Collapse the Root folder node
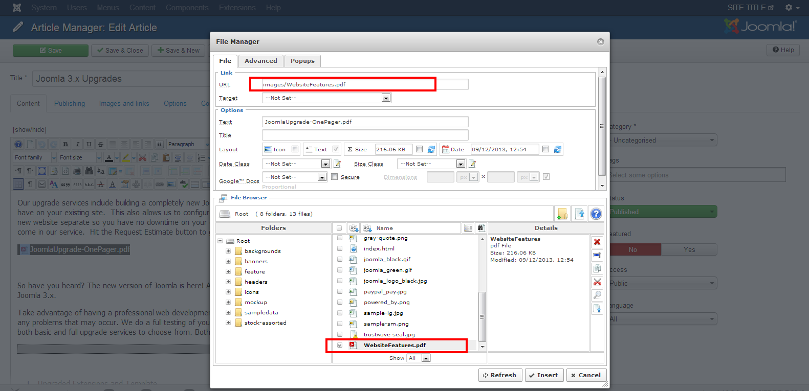The height and width of the screenshot is (391, 809). (x=220, y=241)
